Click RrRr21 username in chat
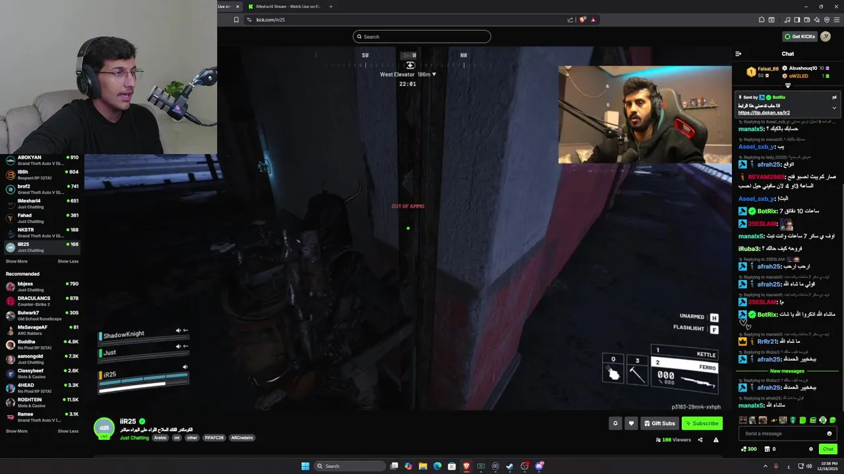844x474 pixels. point(768,342)
